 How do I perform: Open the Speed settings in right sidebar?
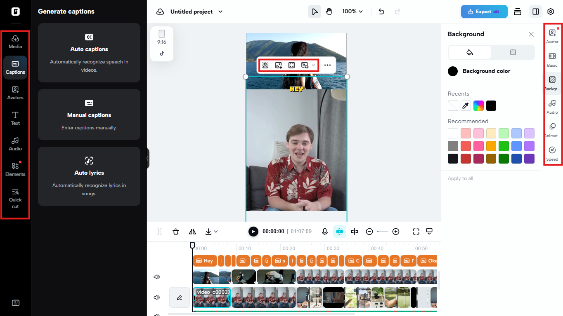[552, 153]
